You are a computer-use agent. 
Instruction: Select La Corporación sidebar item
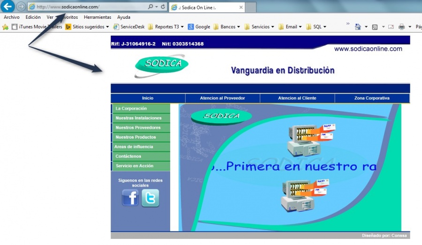141,108
